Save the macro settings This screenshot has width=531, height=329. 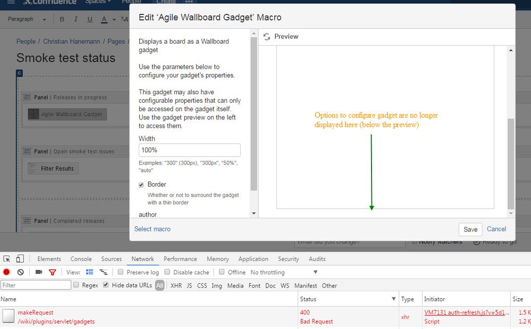tap(470, 229)
